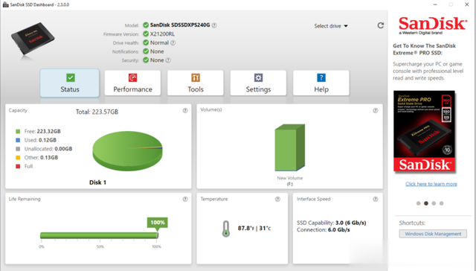Viewport: 476px width, 271px height.
Task: Open Capacity panel help icon
Action: tap(185, 111)
